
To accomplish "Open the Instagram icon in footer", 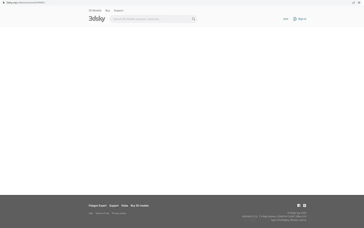I will (x=304, y=206).
